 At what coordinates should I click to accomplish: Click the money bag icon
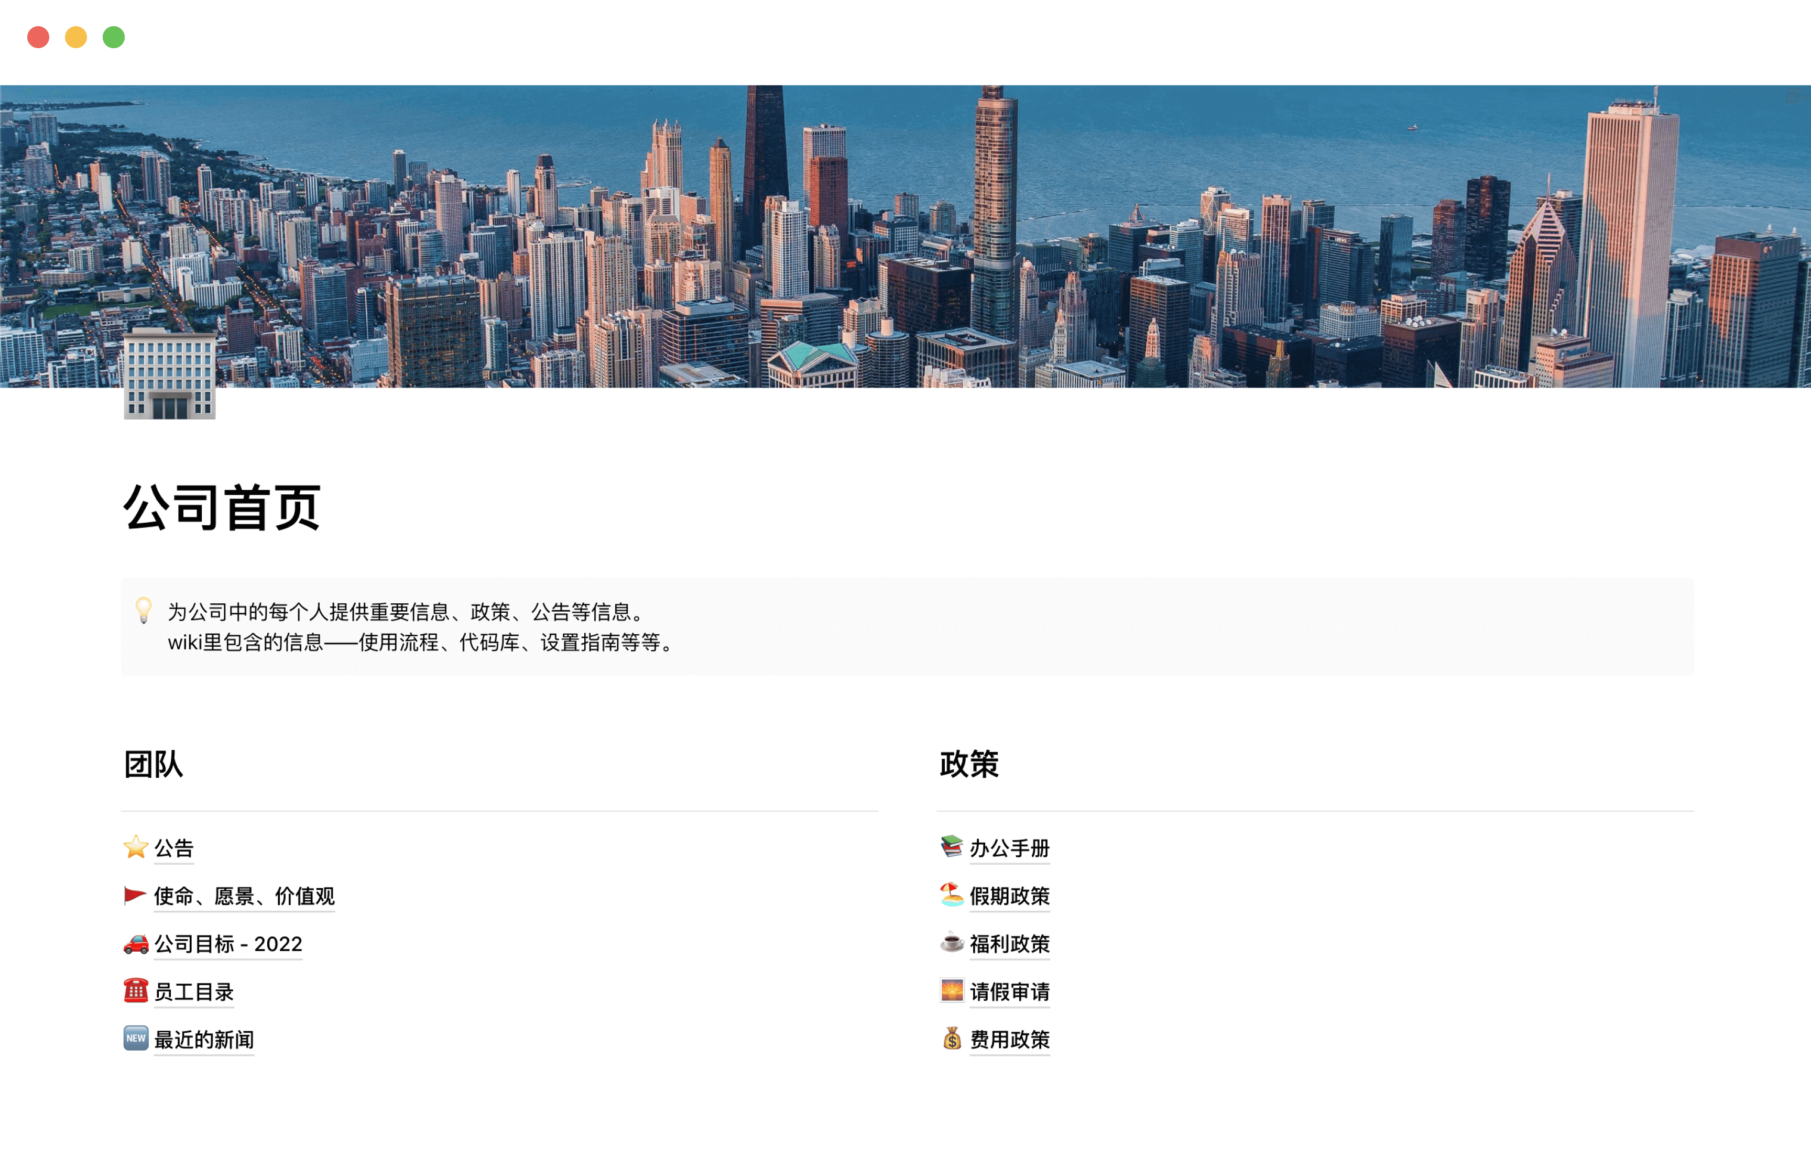pyautogui.click(x=952, y=1038)
